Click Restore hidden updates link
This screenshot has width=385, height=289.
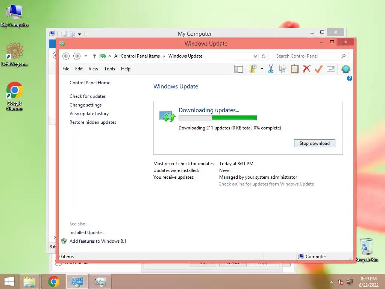[x=93, y=122]
